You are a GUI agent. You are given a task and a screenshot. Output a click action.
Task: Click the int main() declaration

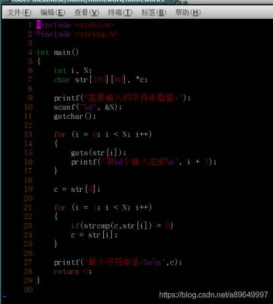[x=58, y=53]
